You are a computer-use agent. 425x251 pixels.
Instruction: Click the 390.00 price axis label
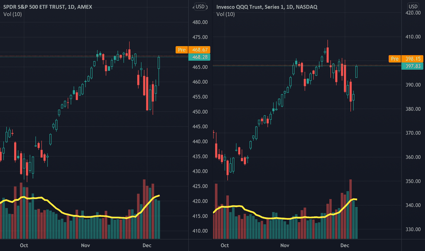click(413, 85)
